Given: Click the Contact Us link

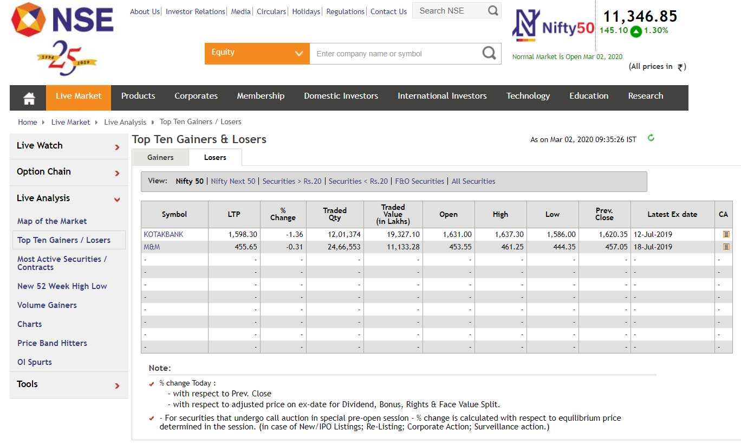Looking at the screenshot, I should tap(388, 11).
